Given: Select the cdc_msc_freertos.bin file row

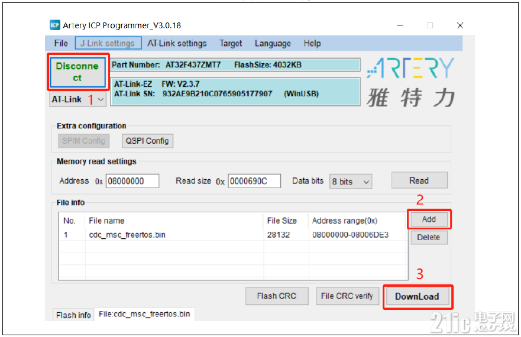Looking at the screenshot, I should 232,235.
